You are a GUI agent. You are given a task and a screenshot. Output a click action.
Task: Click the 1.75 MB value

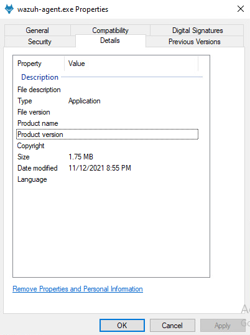pos(81,157)
